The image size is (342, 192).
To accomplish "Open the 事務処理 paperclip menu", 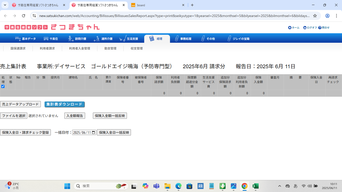I will (177, 39).
